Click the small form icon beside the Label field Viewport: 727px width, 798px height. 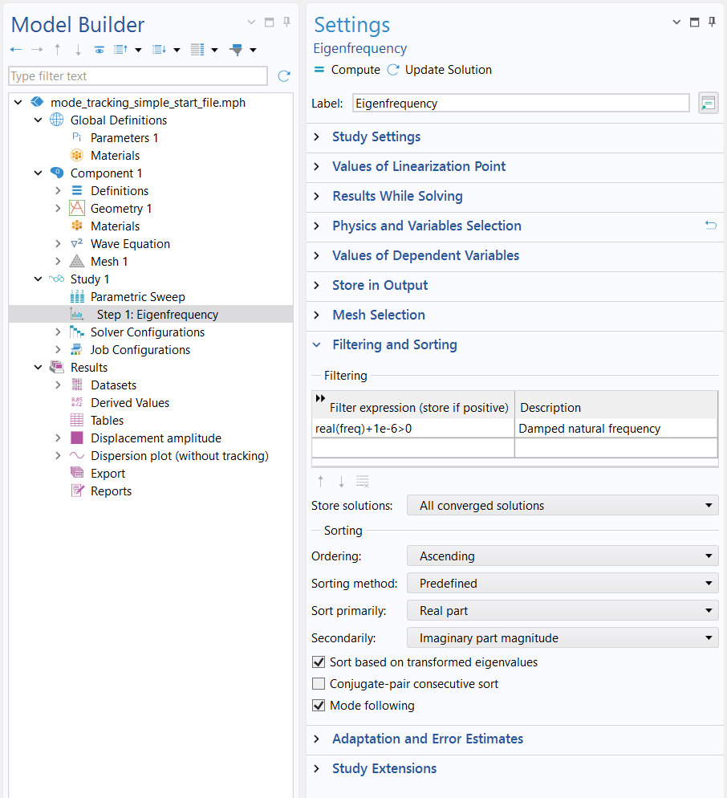coord(707,103)
